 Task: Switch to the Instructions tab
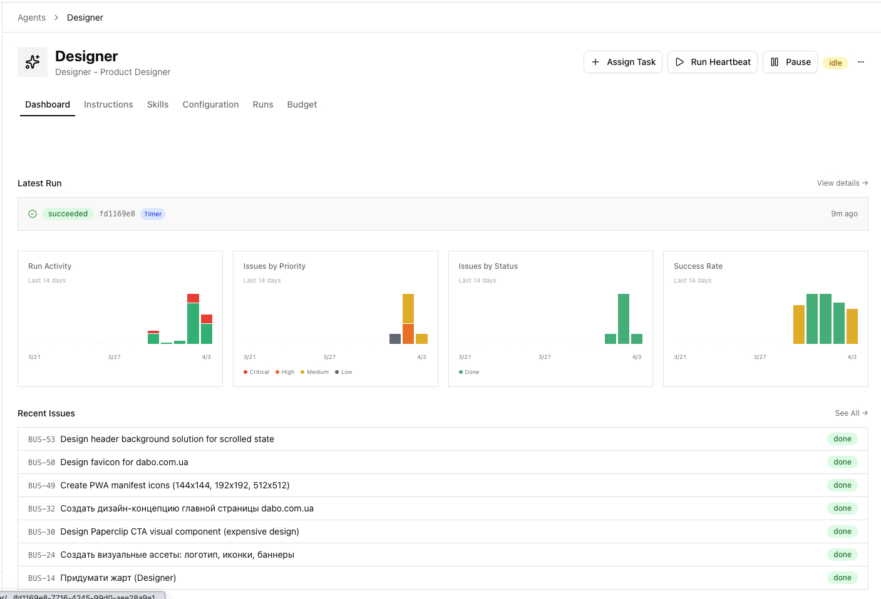click(x=108, y=104)
